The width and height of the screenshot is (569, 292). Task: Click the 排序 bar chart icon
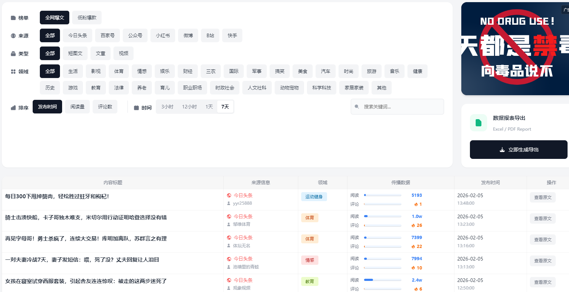(x=13, y=108)
